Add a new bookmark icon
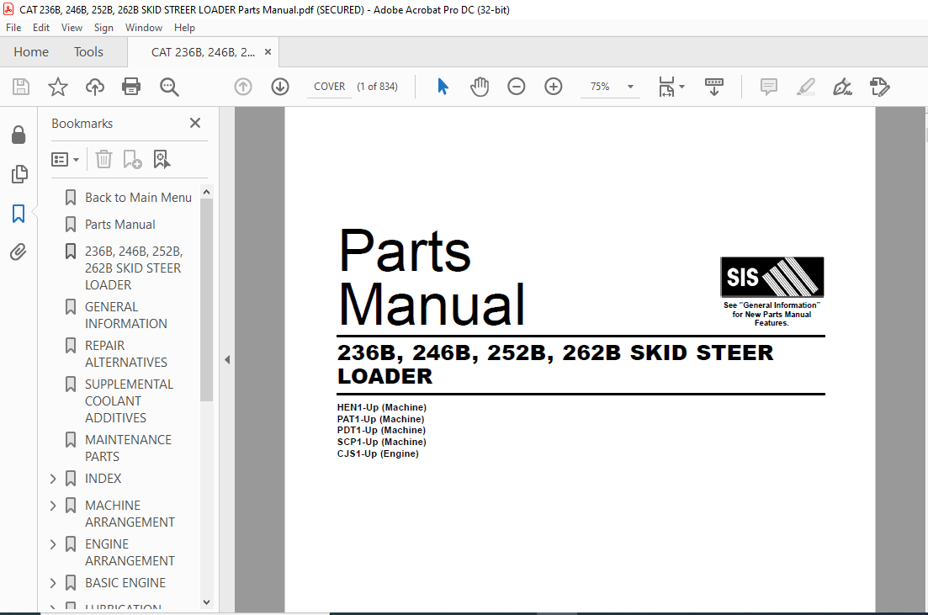Screen dimensions: 928x615 pos(132,159)
